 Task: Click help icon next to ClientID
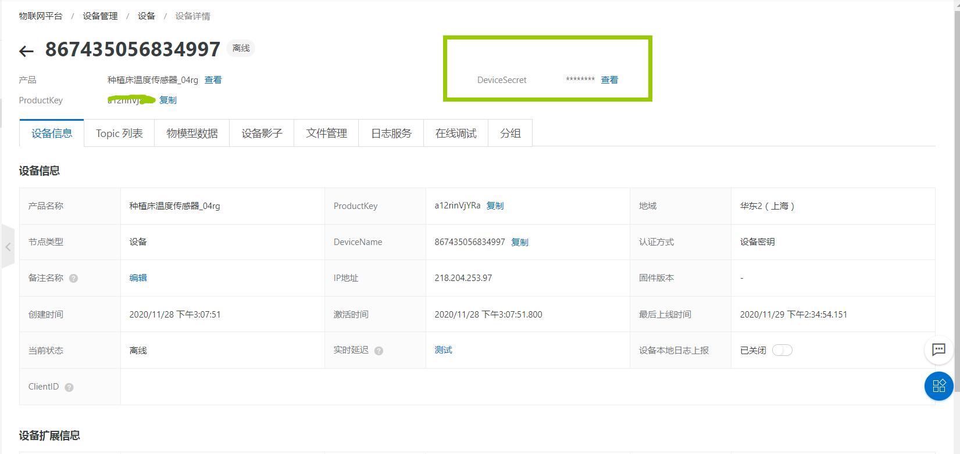[x=69, y=387]
